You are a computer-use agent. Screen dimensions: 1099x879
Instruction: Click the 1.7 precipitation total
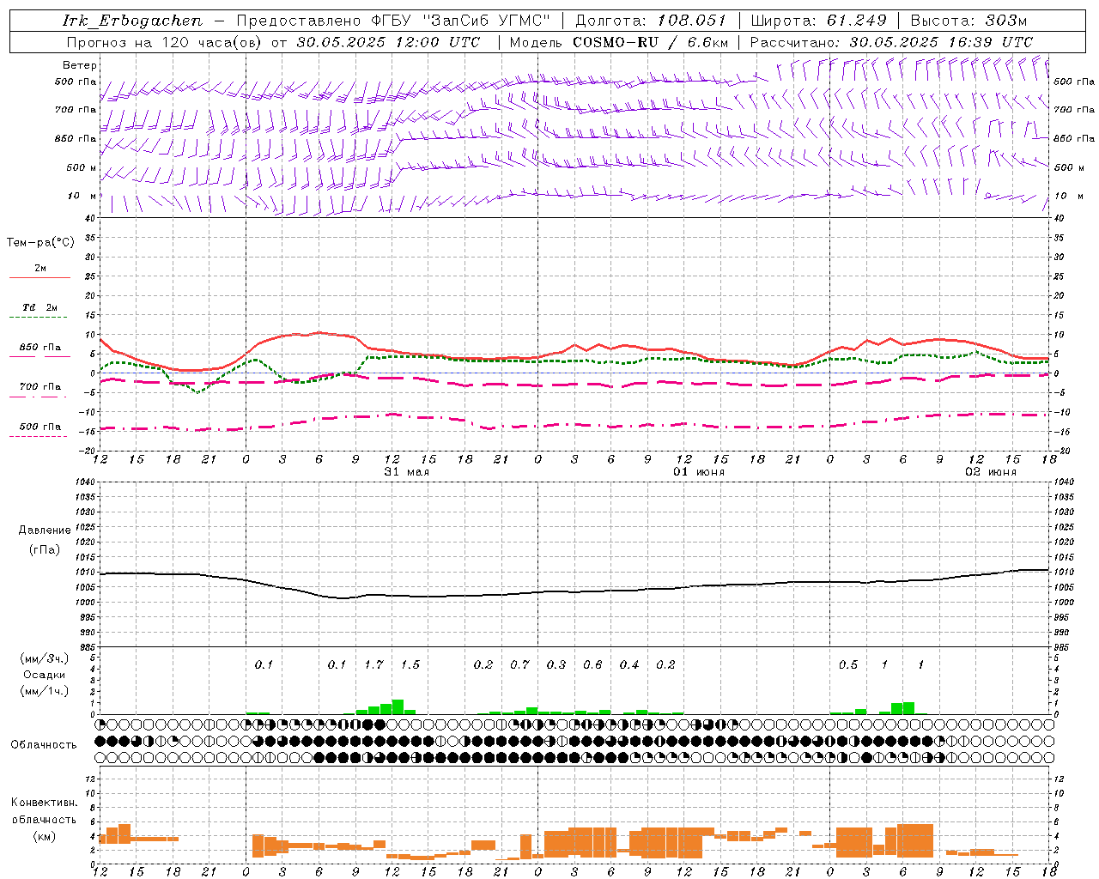click(x=373, y=665)
